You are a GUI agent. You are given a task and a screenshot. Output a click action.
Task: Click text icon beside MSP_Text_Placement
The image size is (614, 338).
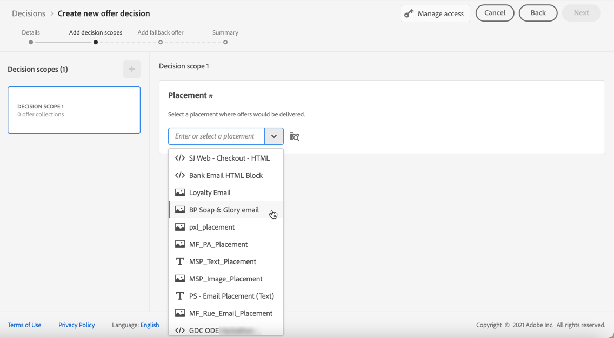pyautogui.click(x=180, y=261)
